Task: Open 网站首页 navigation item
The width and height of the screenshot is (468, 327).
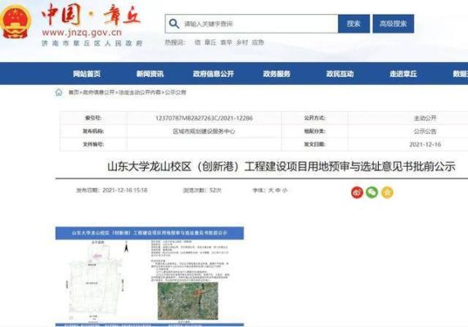Action: pyautogui.click(x=87, y=74)
